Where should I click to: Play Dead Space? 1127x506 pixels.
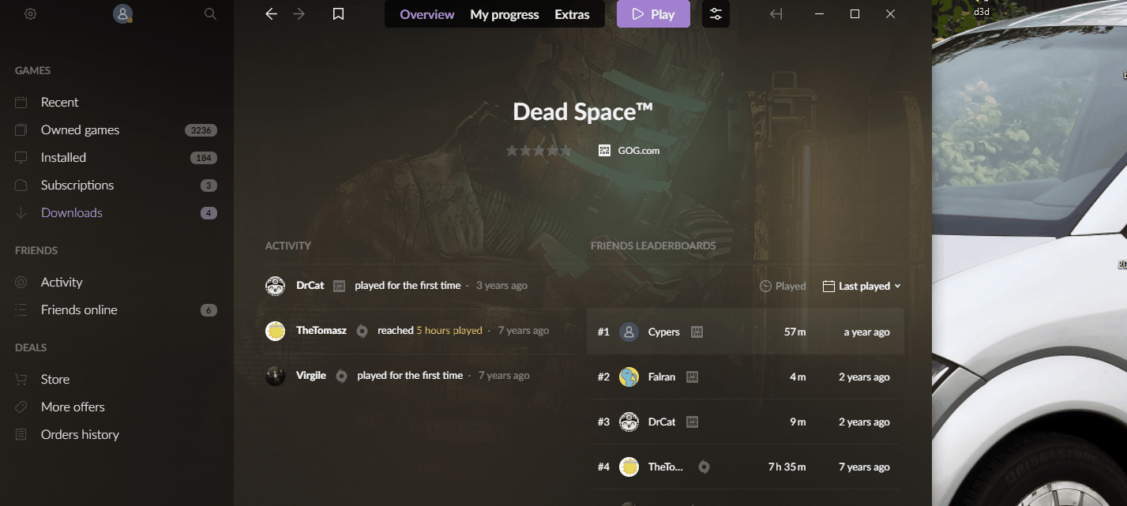pos(653,14)
